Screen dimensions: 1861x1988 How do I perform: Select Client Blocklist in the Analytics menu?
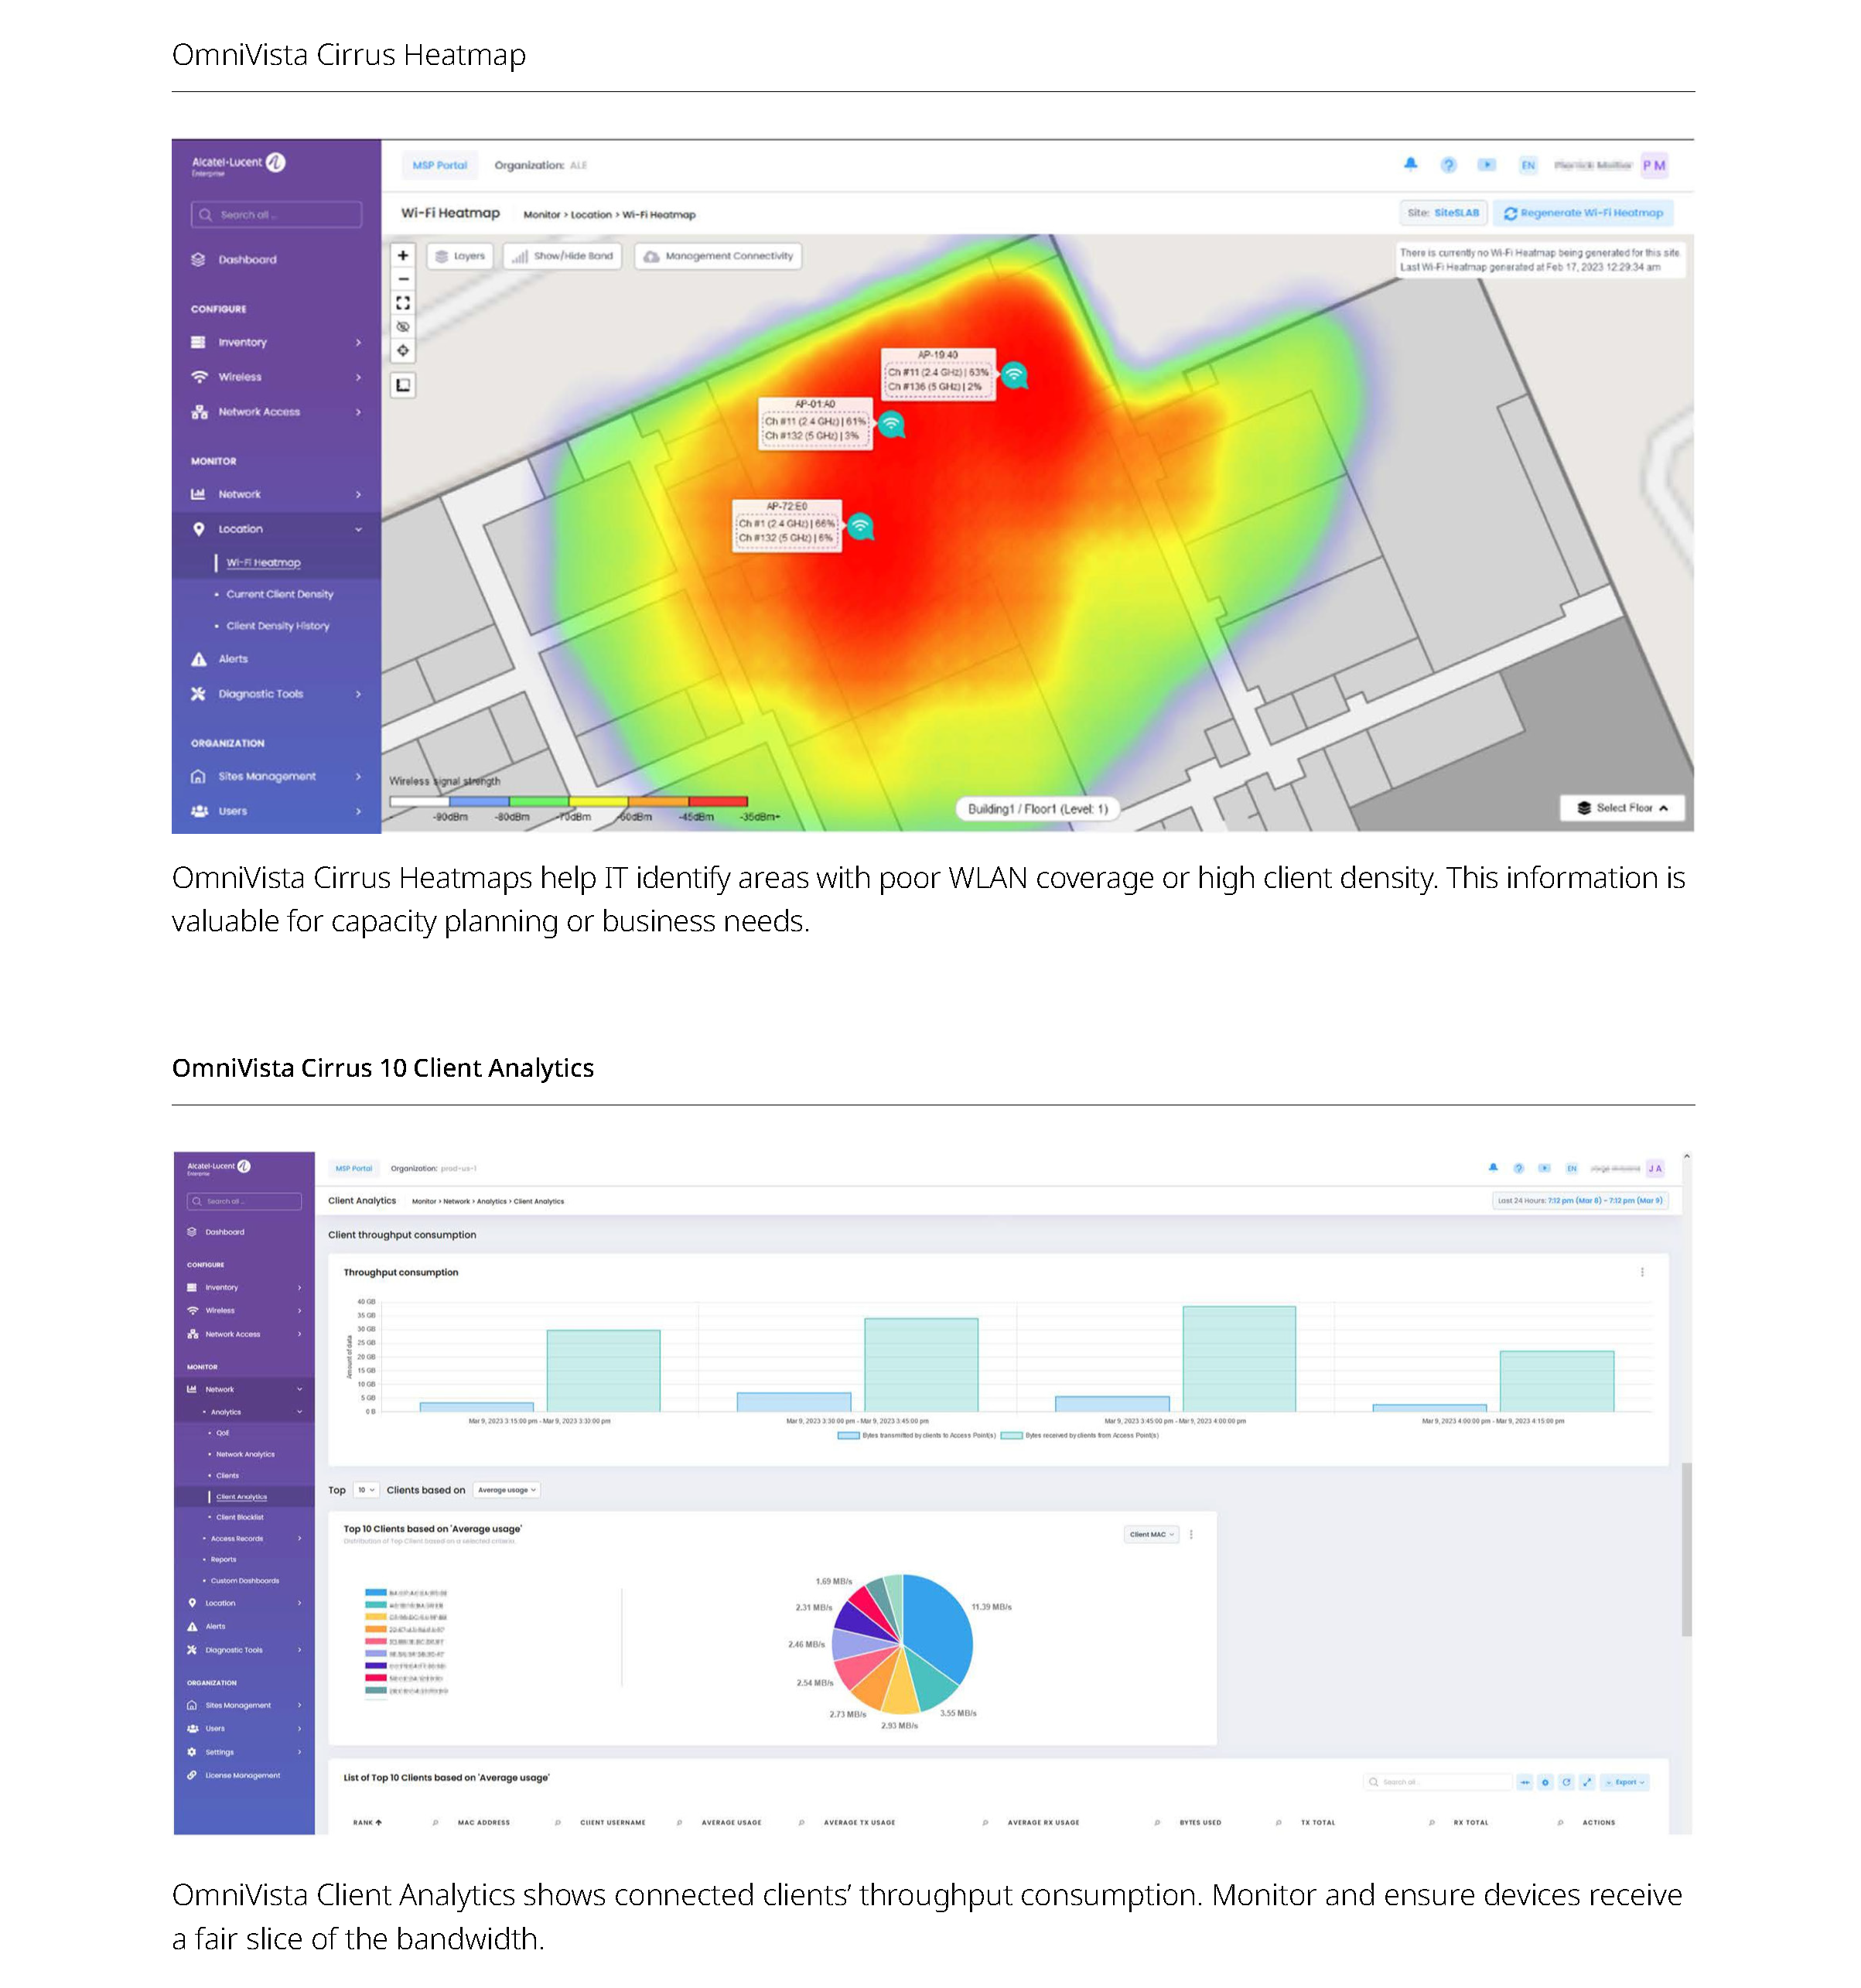click(240, 1517)
